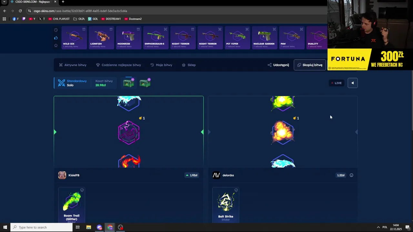Go to Aktywne bitwy tab

point(73,65)
